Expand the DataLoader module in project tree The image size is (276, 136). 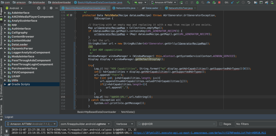(5, 45)
